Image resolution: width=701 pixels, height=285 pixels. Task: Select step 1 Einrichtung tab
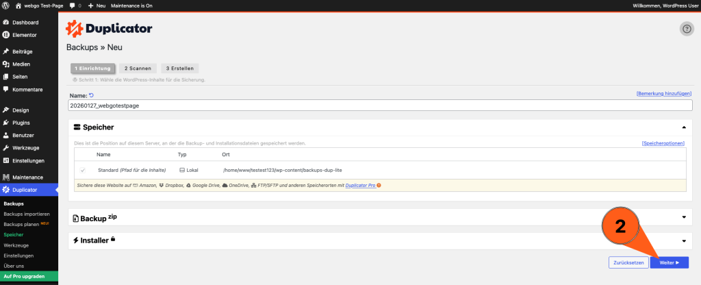click(x=92, y=69)
